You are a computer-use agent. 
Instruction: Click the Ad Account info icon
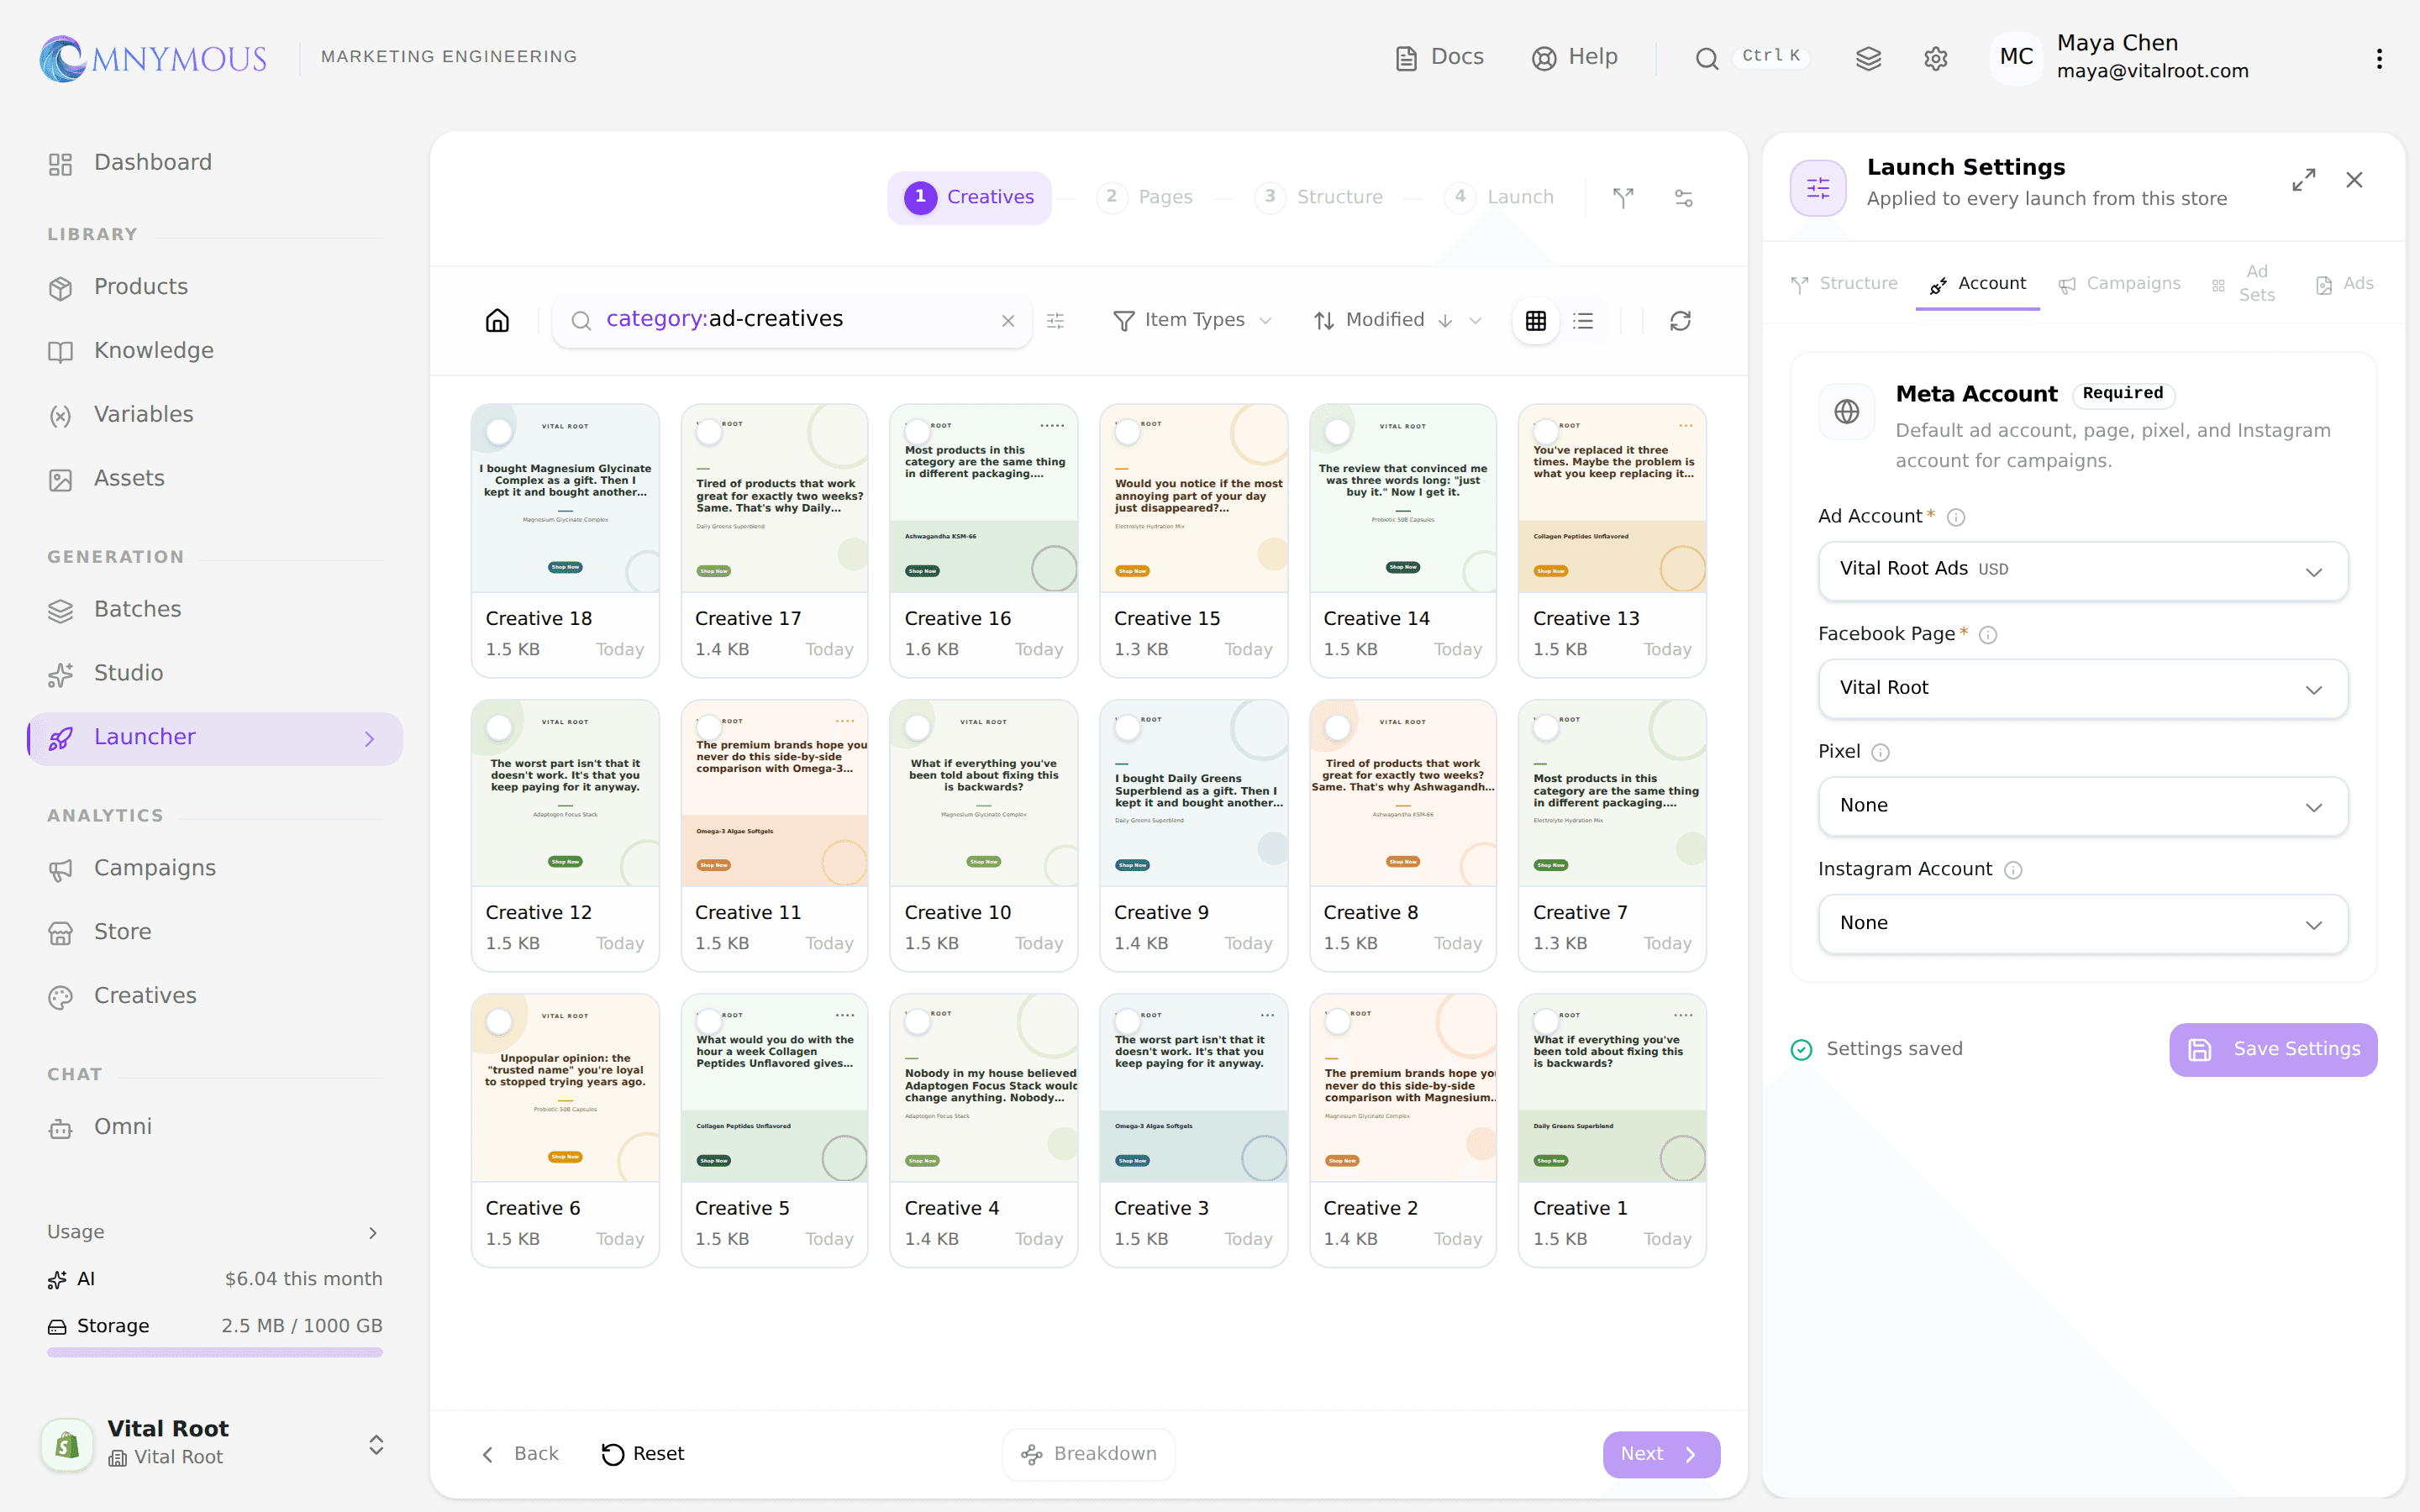pyautogui.click(x=1956, y=517)
